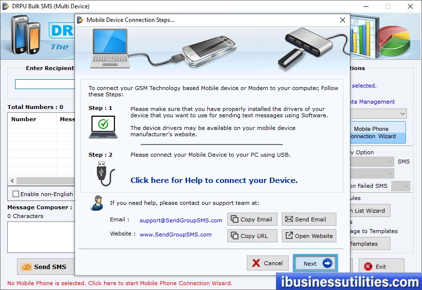Expand dropdown below Data Management
The width and height of the screenshot is (422, 290).
coord(402,114)
